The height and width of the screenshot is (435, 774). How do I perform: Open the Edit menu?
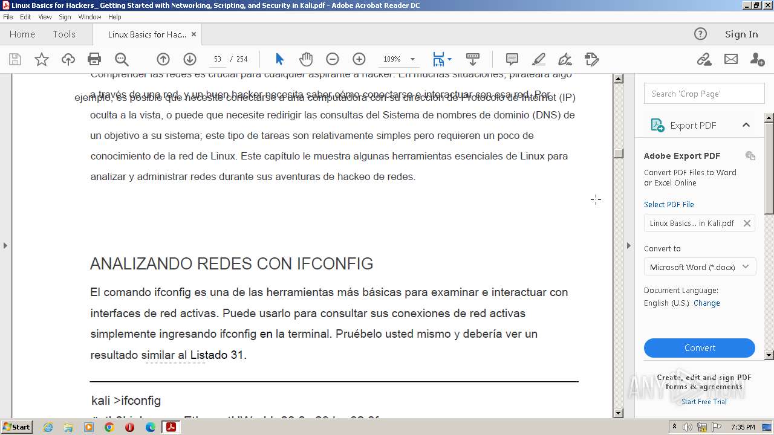[x=25, y=17]
